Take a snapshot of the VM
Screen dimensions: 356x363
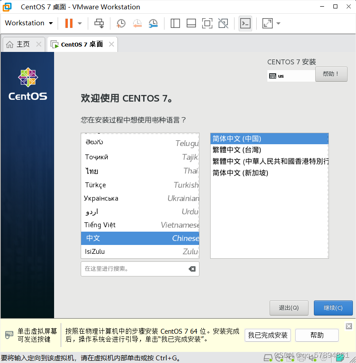pos(121,23)
